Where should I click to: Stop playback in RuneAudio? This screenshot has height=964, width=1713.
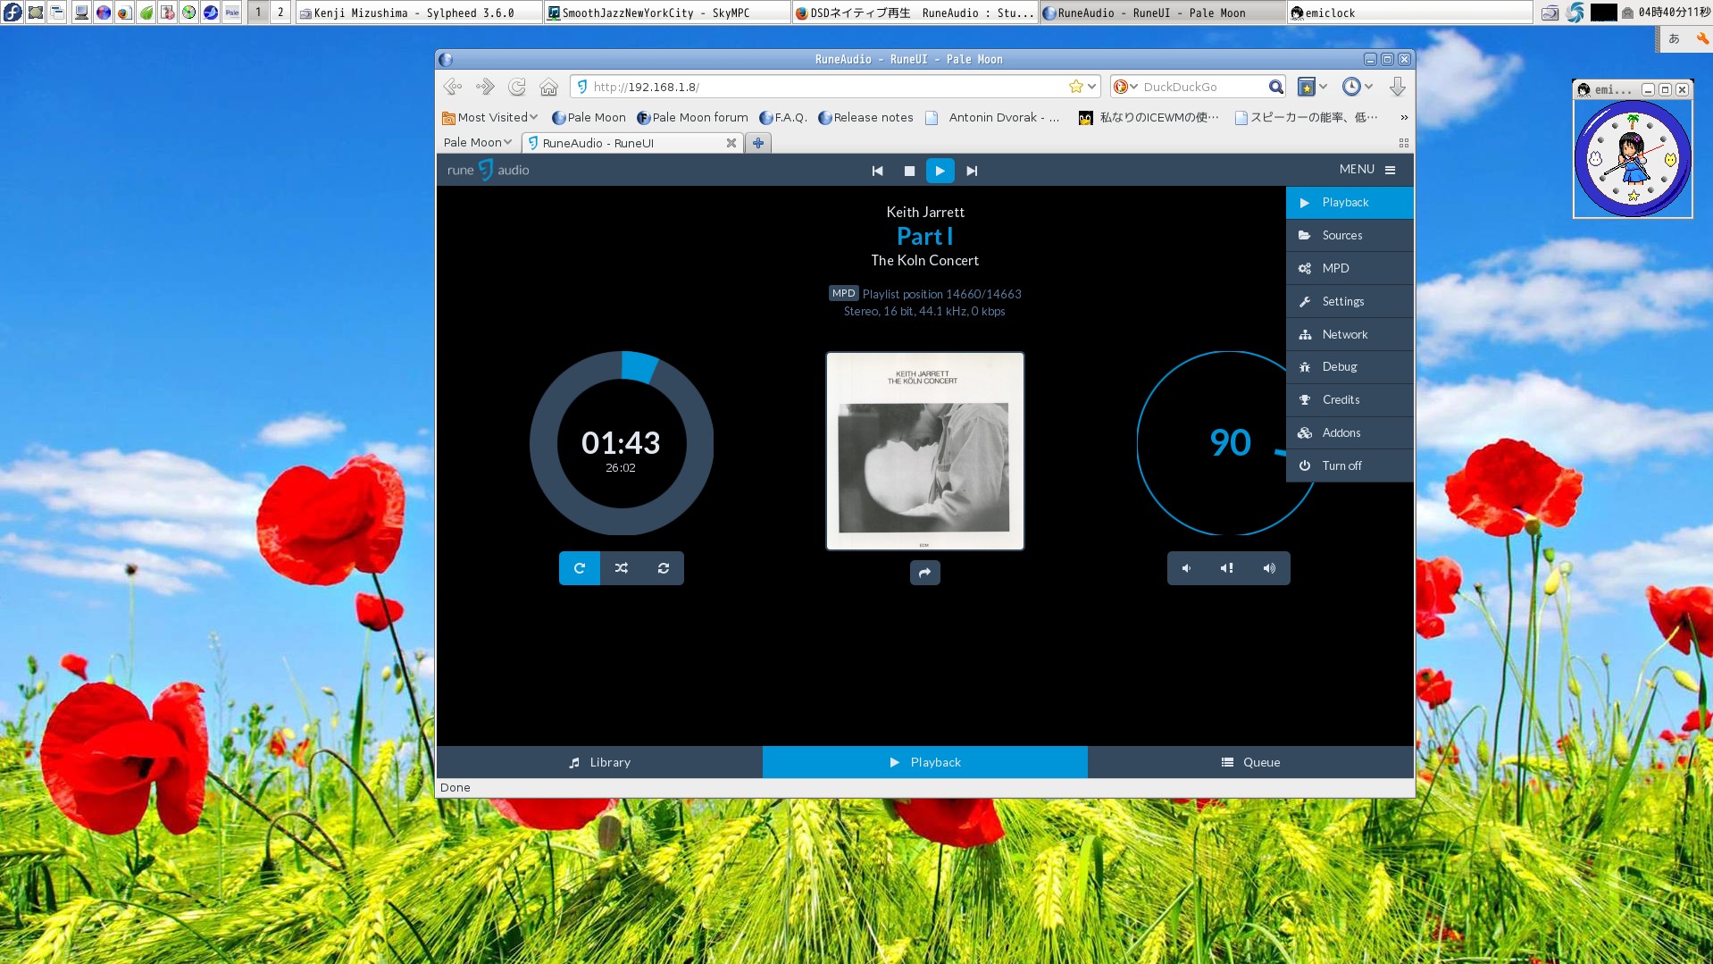pyautogui.click(x=909, y=171)
